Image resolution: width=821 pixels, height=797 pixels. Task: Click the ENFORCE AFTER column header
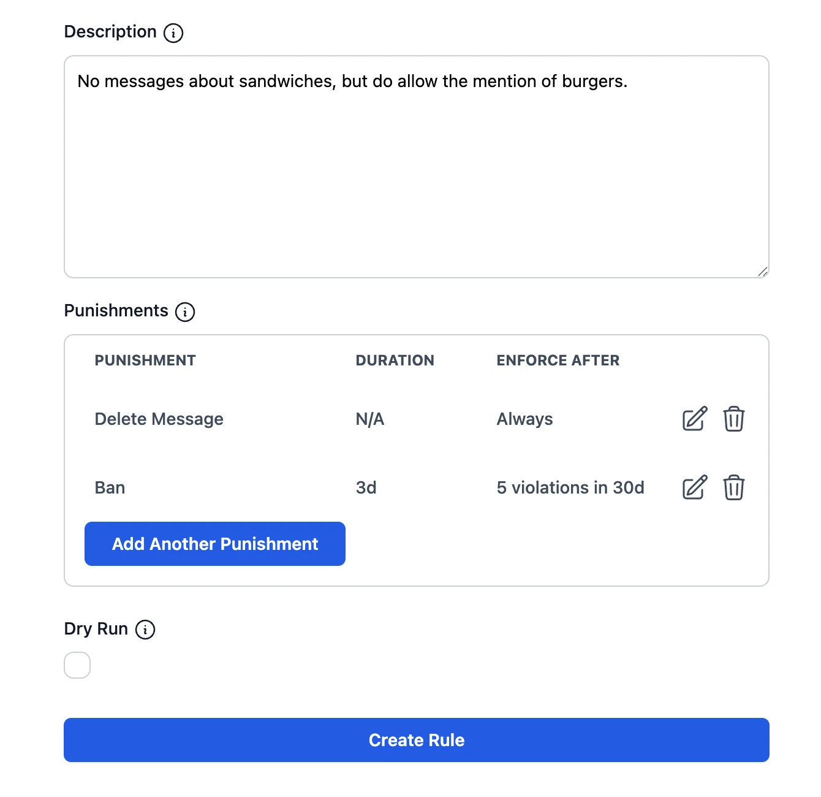(x=558, y=360)
